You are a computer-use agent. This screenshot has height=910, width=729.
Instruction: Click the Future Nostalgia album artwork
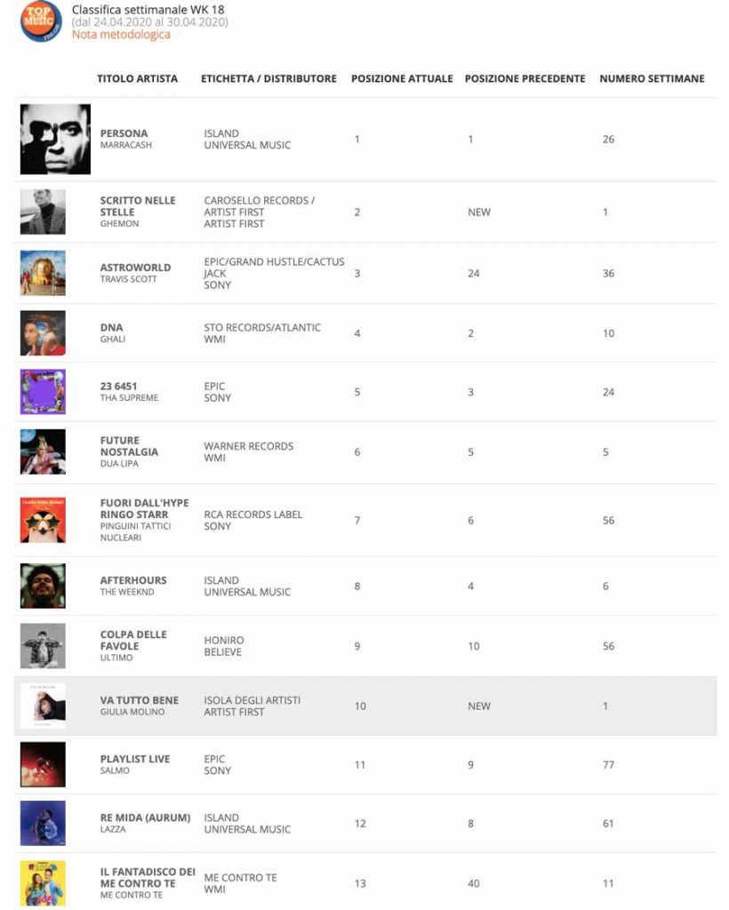pyautogui.click(x=43, y=452)
